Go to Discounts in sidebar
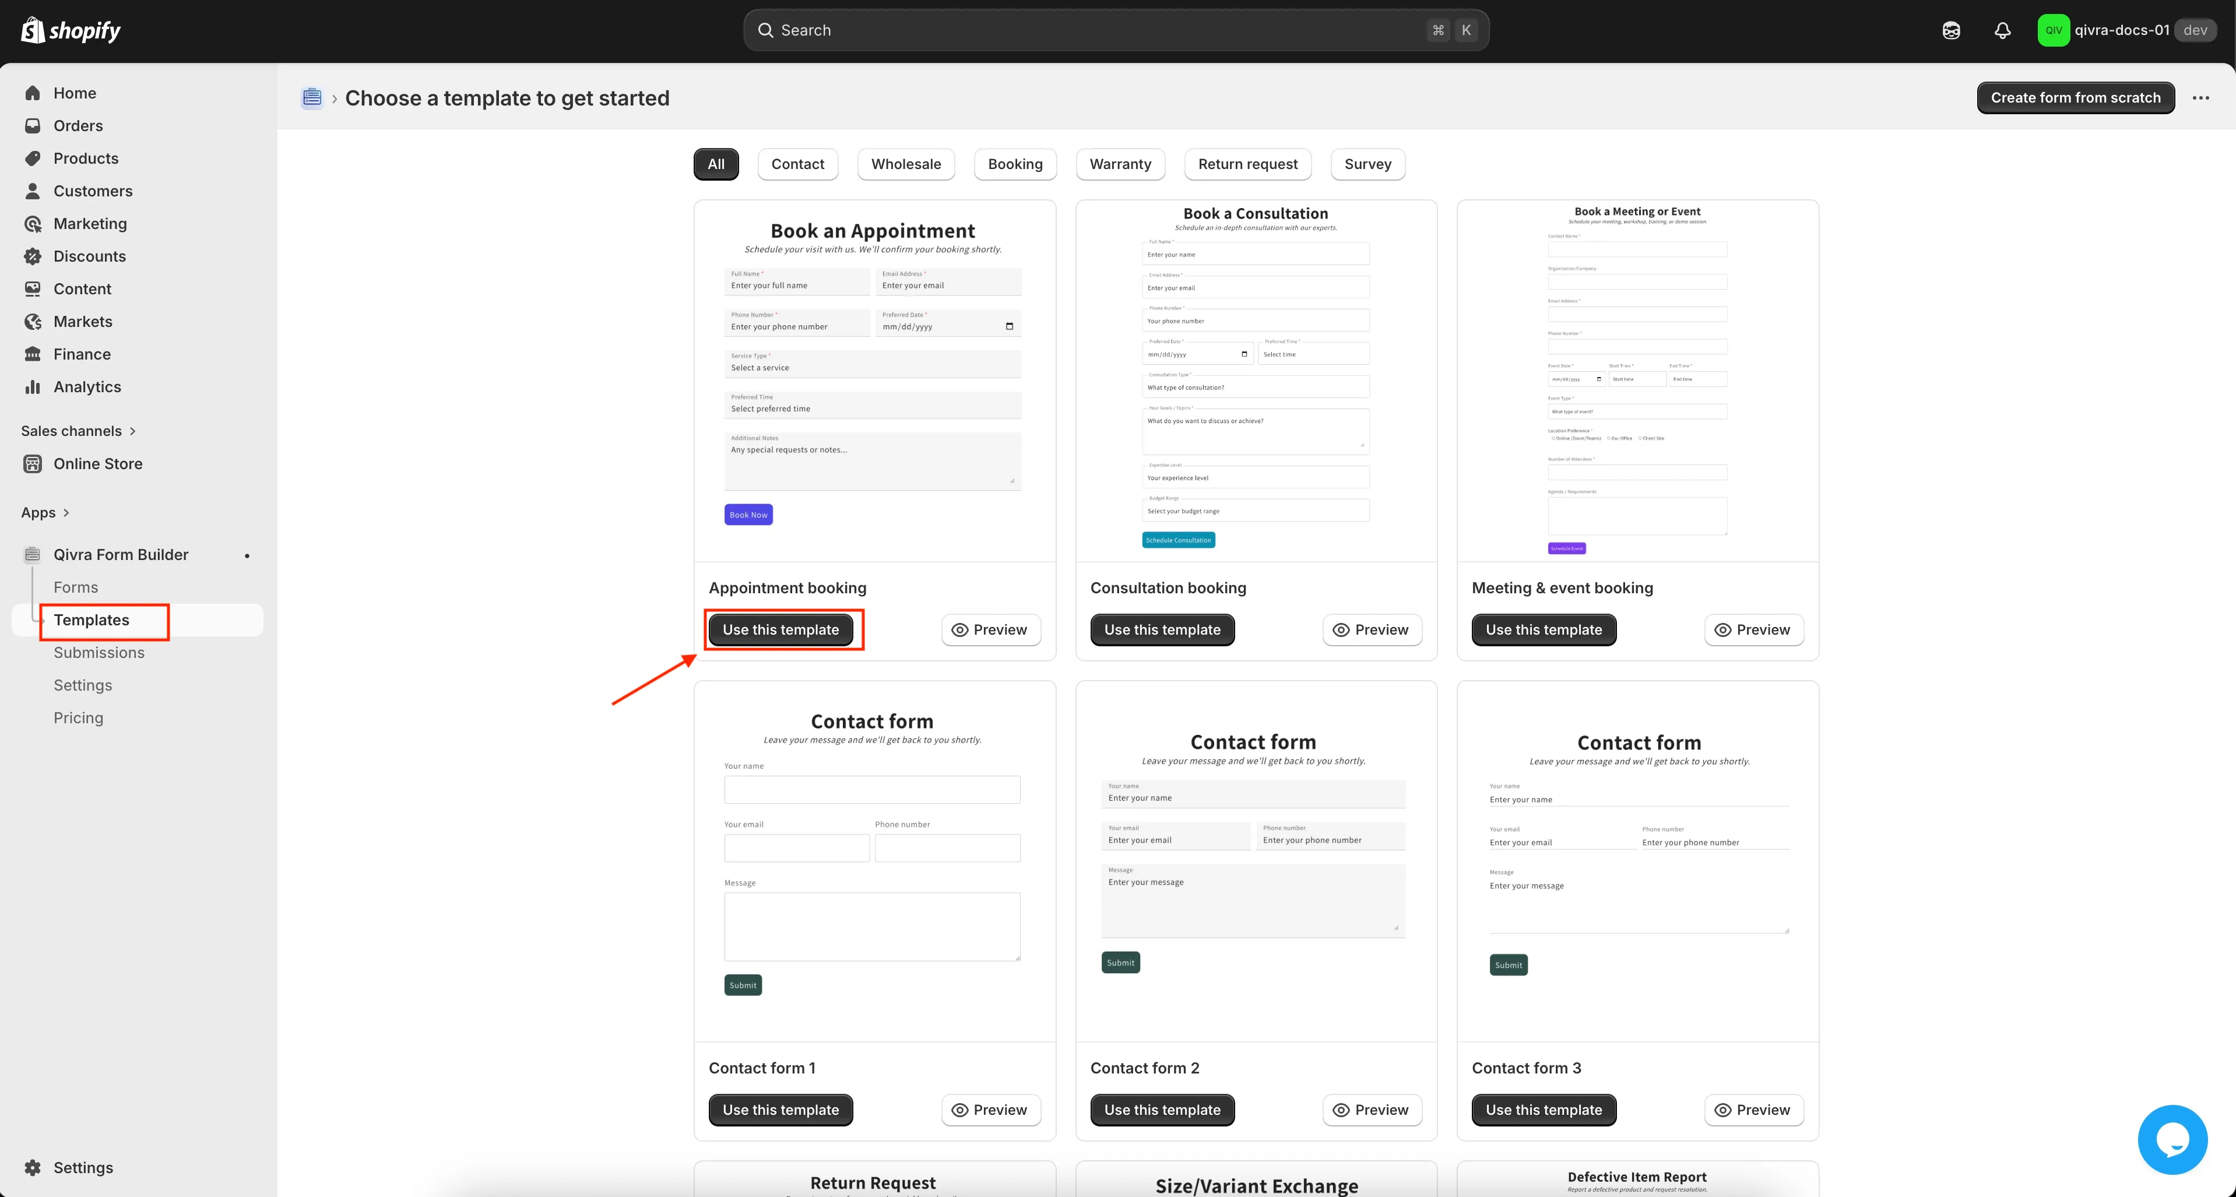This screenshot has height=1197, width=2236. click(x=89, y=256)
